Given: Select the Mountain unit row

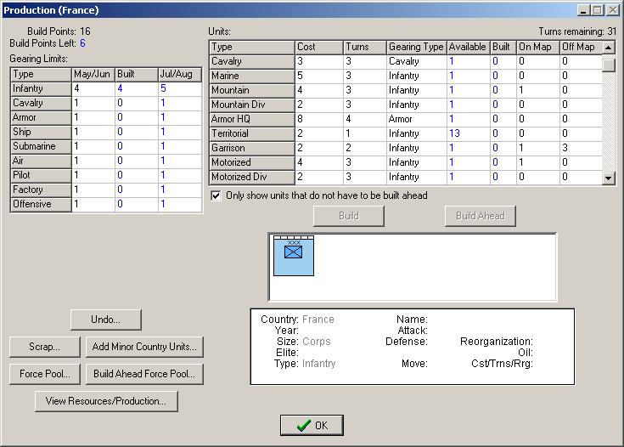Looking at the screenshot, I should [405, 90].
